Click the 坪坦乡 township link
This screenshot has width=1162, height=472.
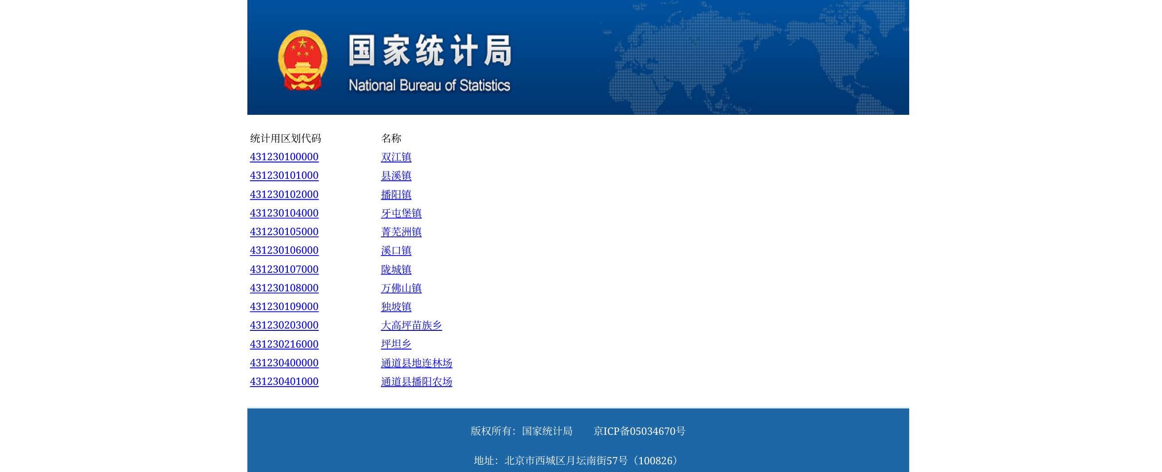tap(396, 344)
